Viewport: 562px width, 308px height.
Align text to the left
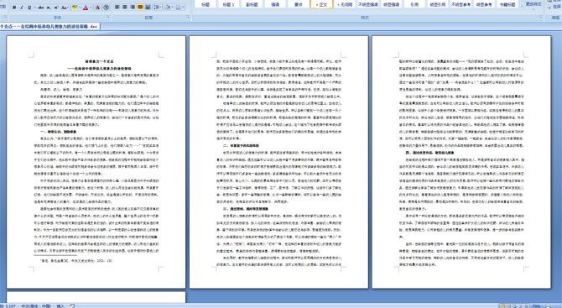117,8
